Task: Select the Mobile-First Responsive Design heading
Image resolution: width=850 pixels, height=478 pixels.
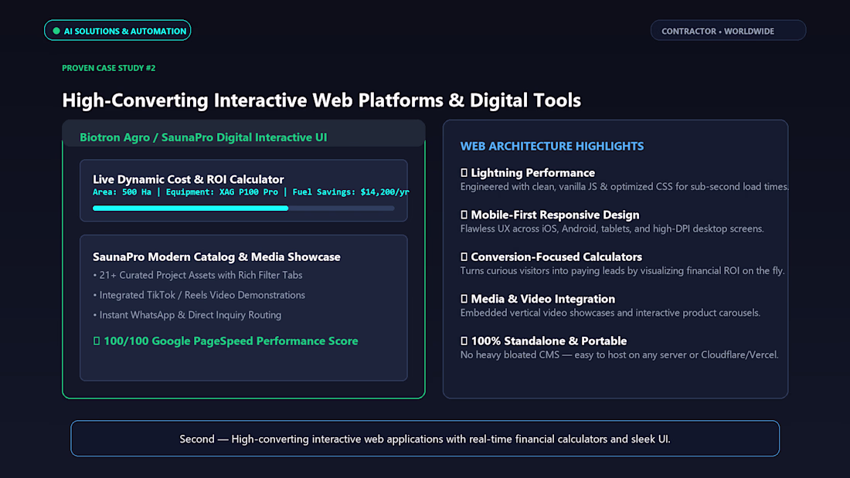Action: 555,215
